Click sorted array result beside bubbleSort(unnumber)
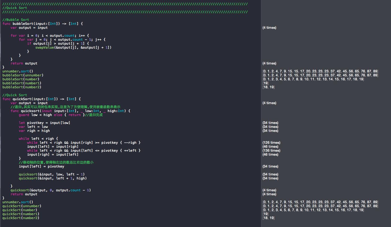391x227 pixels. click(x=320, y=75)
